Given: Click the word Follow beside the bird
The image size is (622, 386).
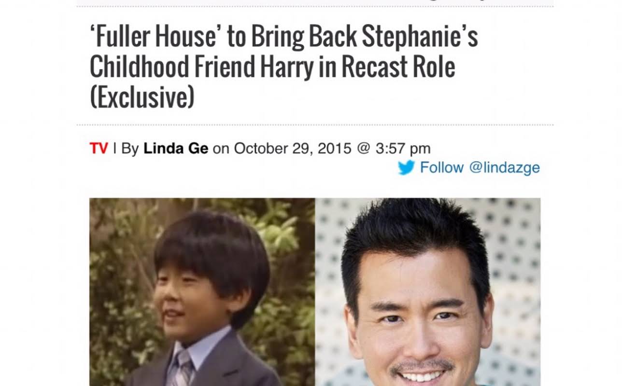Looking at the screenshot, I should pyautogui.click(x=441, y=167).
